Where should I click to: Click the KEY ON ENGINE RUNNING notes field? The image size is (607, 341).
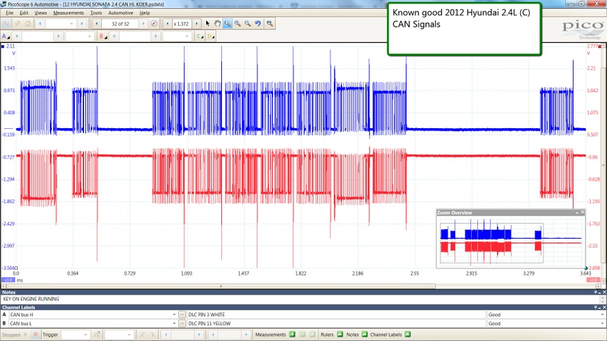[x=301, y=299]
